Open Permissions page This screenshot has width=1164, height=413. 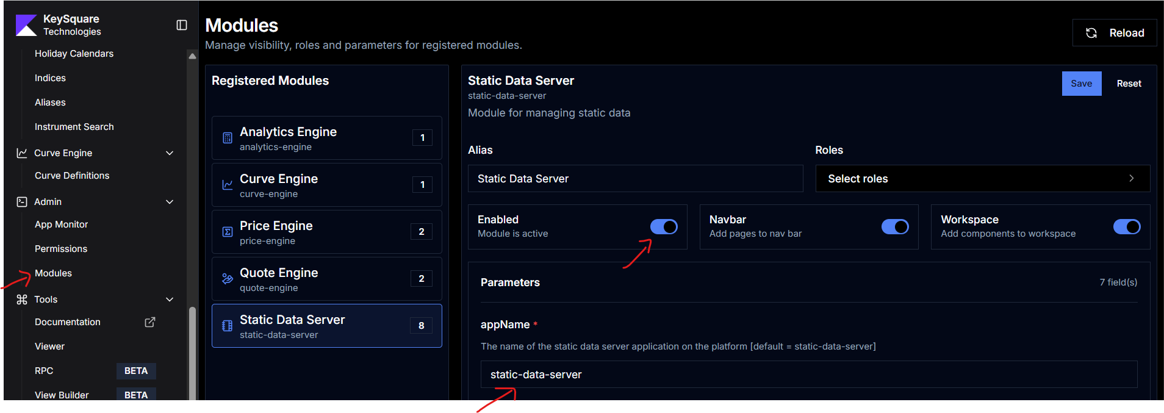pos(61,249)
